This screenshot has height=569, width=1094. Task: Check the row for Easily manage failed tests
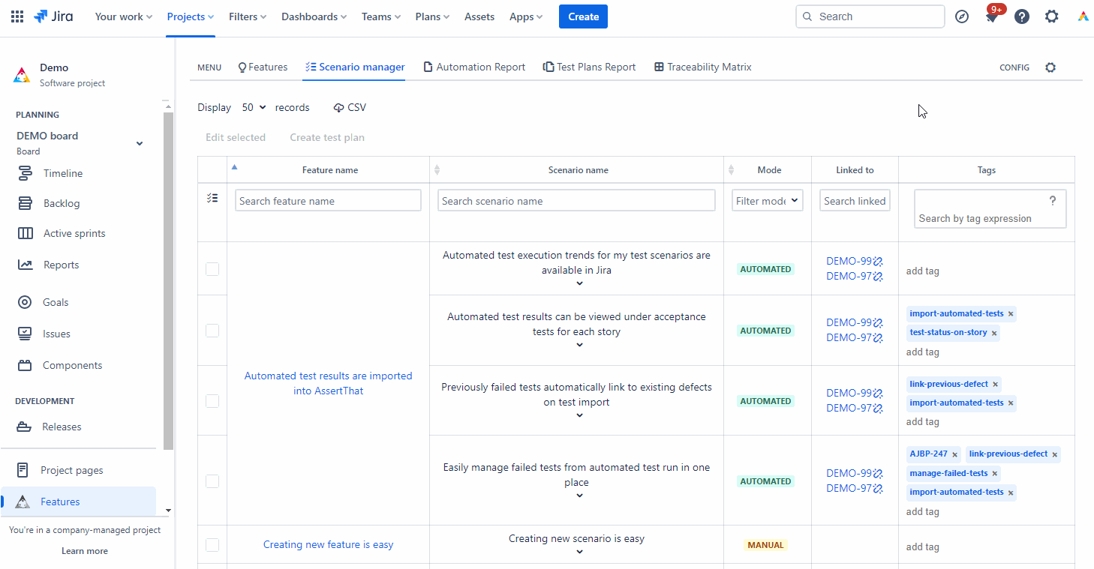pyautogui.click(x=212, y=481)
